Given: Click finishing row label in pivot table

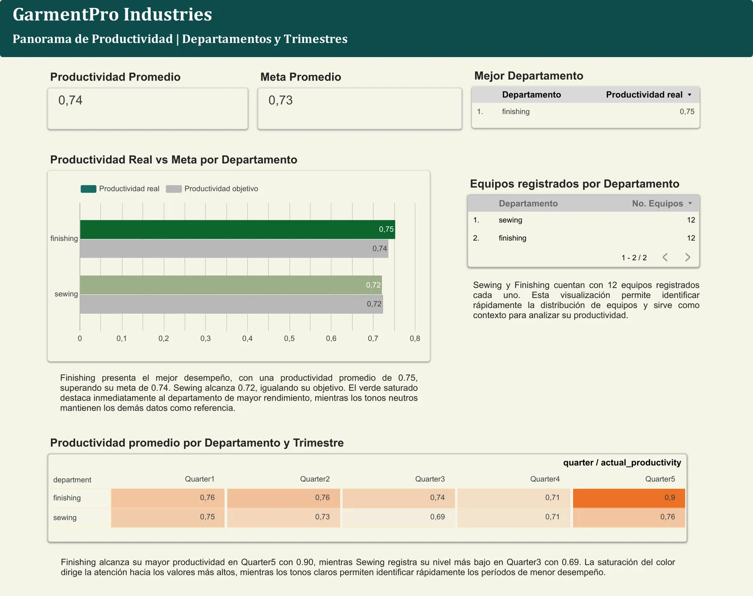Looking at the screenshot, I should (67, 498).
